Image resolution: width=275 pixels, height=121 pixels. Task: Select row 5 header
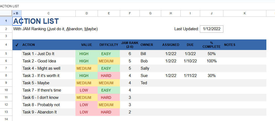(x=6, y=54)
